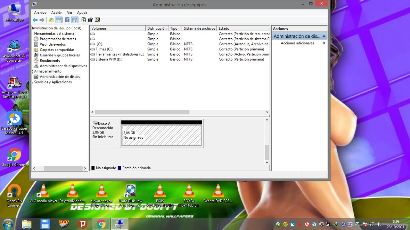
Task: Open the Acción menu
Action: [x=57, y=12]
